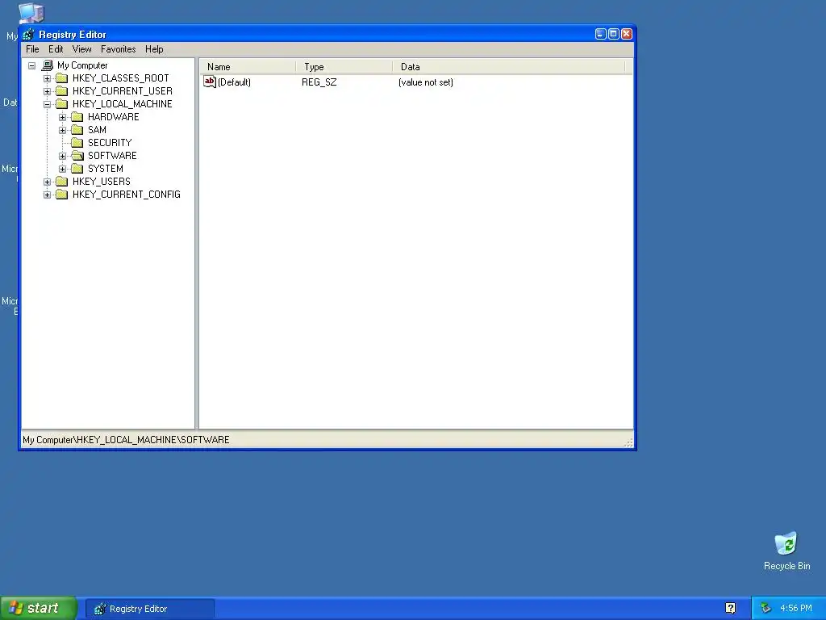Select the HKEY_CURRENT_USER label
This screenshot has width=826, height=620.
[x=123, y=91]
